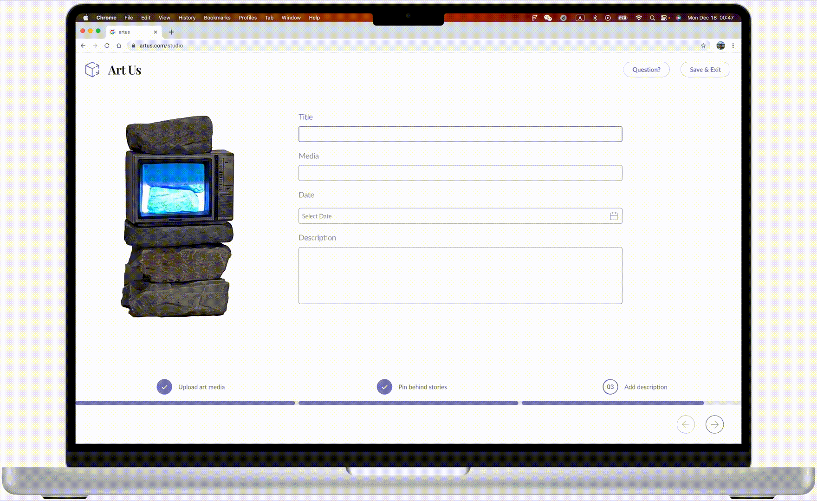Click the TV and rocks artwork image
The width and height of the screenshot is (817, 501).
177,216
